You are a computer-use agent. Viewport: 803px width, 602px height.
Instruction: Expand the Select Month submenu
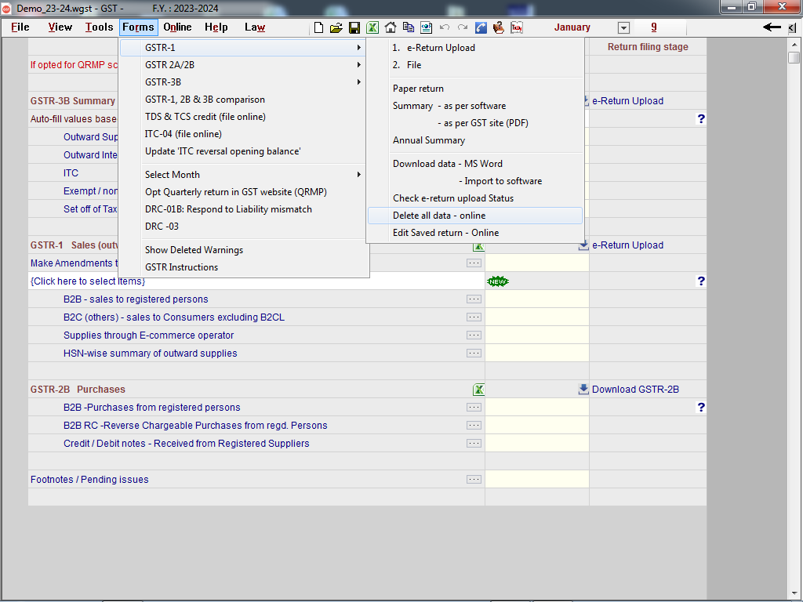(243, 175)
